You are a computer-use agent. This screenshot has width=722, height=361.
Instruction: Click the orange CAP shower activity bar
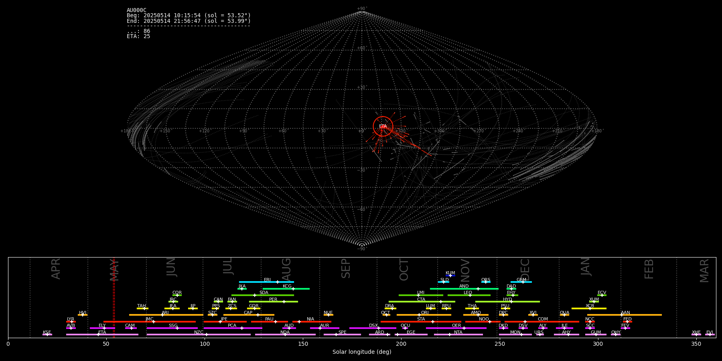tap(249, 315)
